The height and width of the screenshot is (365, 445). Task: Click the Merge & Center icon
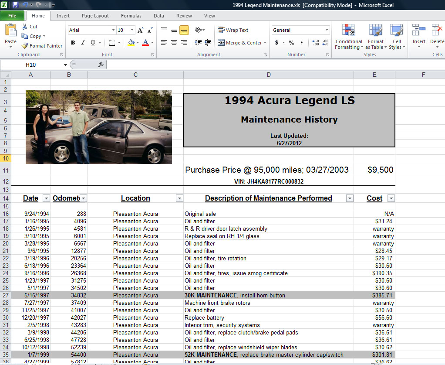(x=221, y=43)
